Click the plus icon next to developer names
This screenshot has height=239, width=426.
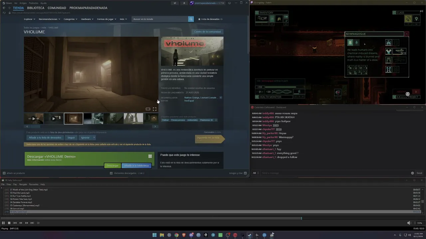(x=221, y=98)
